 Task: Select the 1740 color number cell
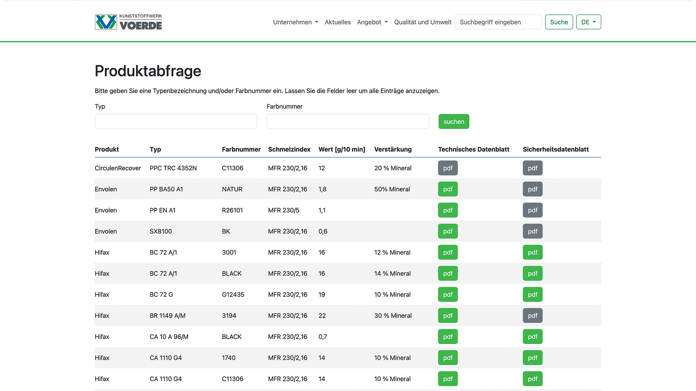(x=229, y=358)
